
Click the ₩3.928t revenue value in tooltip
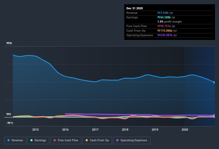(163, 13)
